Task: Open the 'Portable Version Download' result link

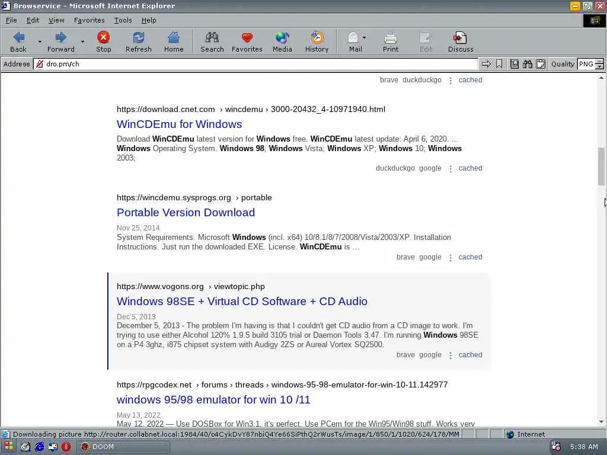Action: (186, 213)
